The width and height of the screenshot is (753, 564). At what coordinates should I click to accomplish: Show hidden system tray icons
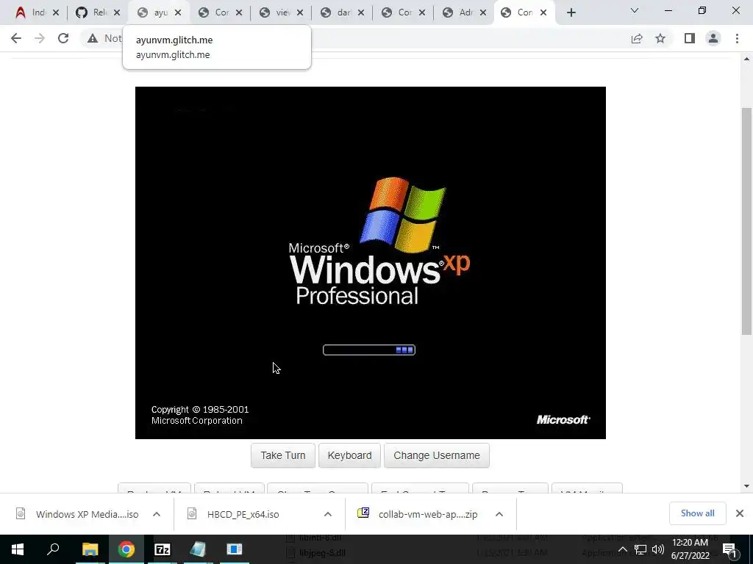click(x=622, y=549)
